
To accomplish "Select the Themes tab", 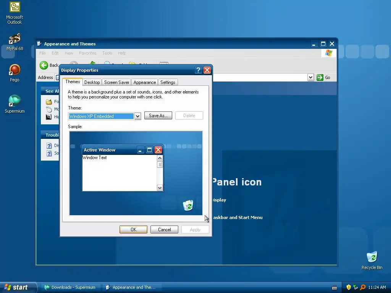I will pos(73,82).
